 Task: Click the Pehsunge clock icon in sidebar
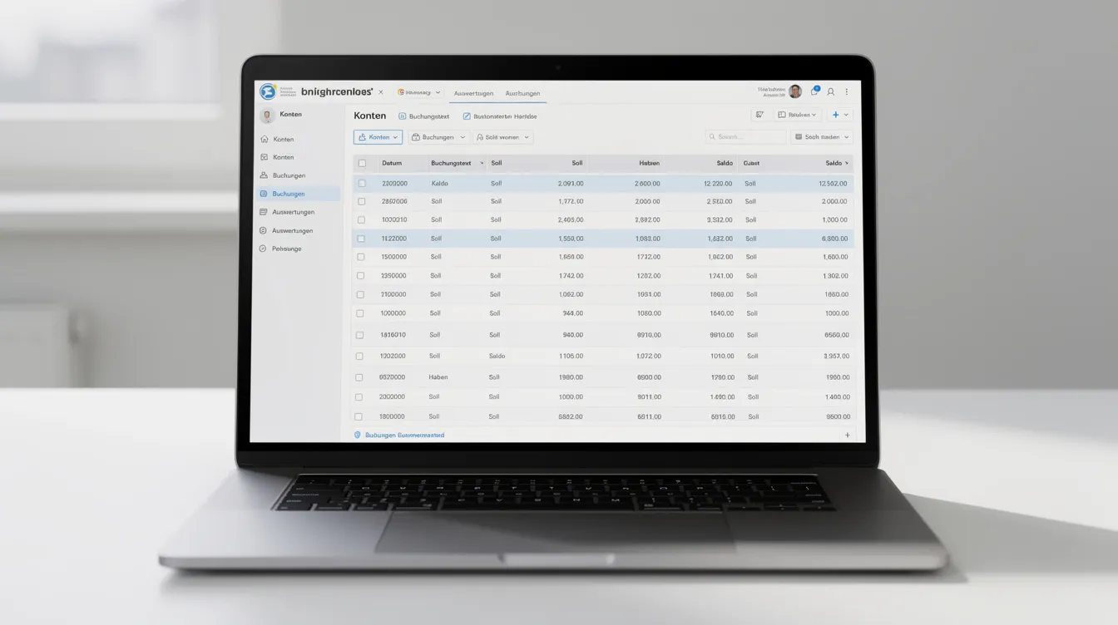pos(263,249)
